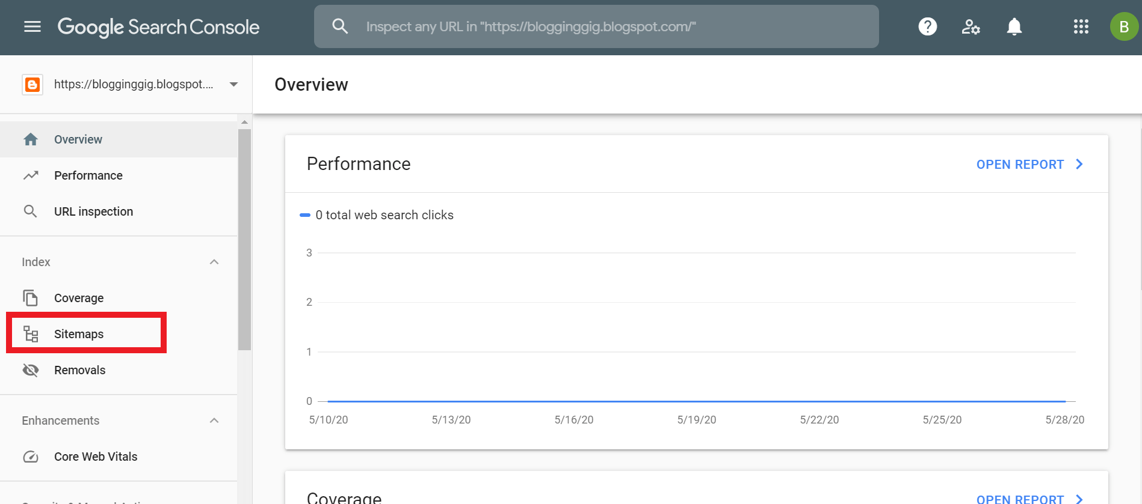Open the property selector dropdown arrow
The image size is (1142, 504).
click(x=234, y=85)
